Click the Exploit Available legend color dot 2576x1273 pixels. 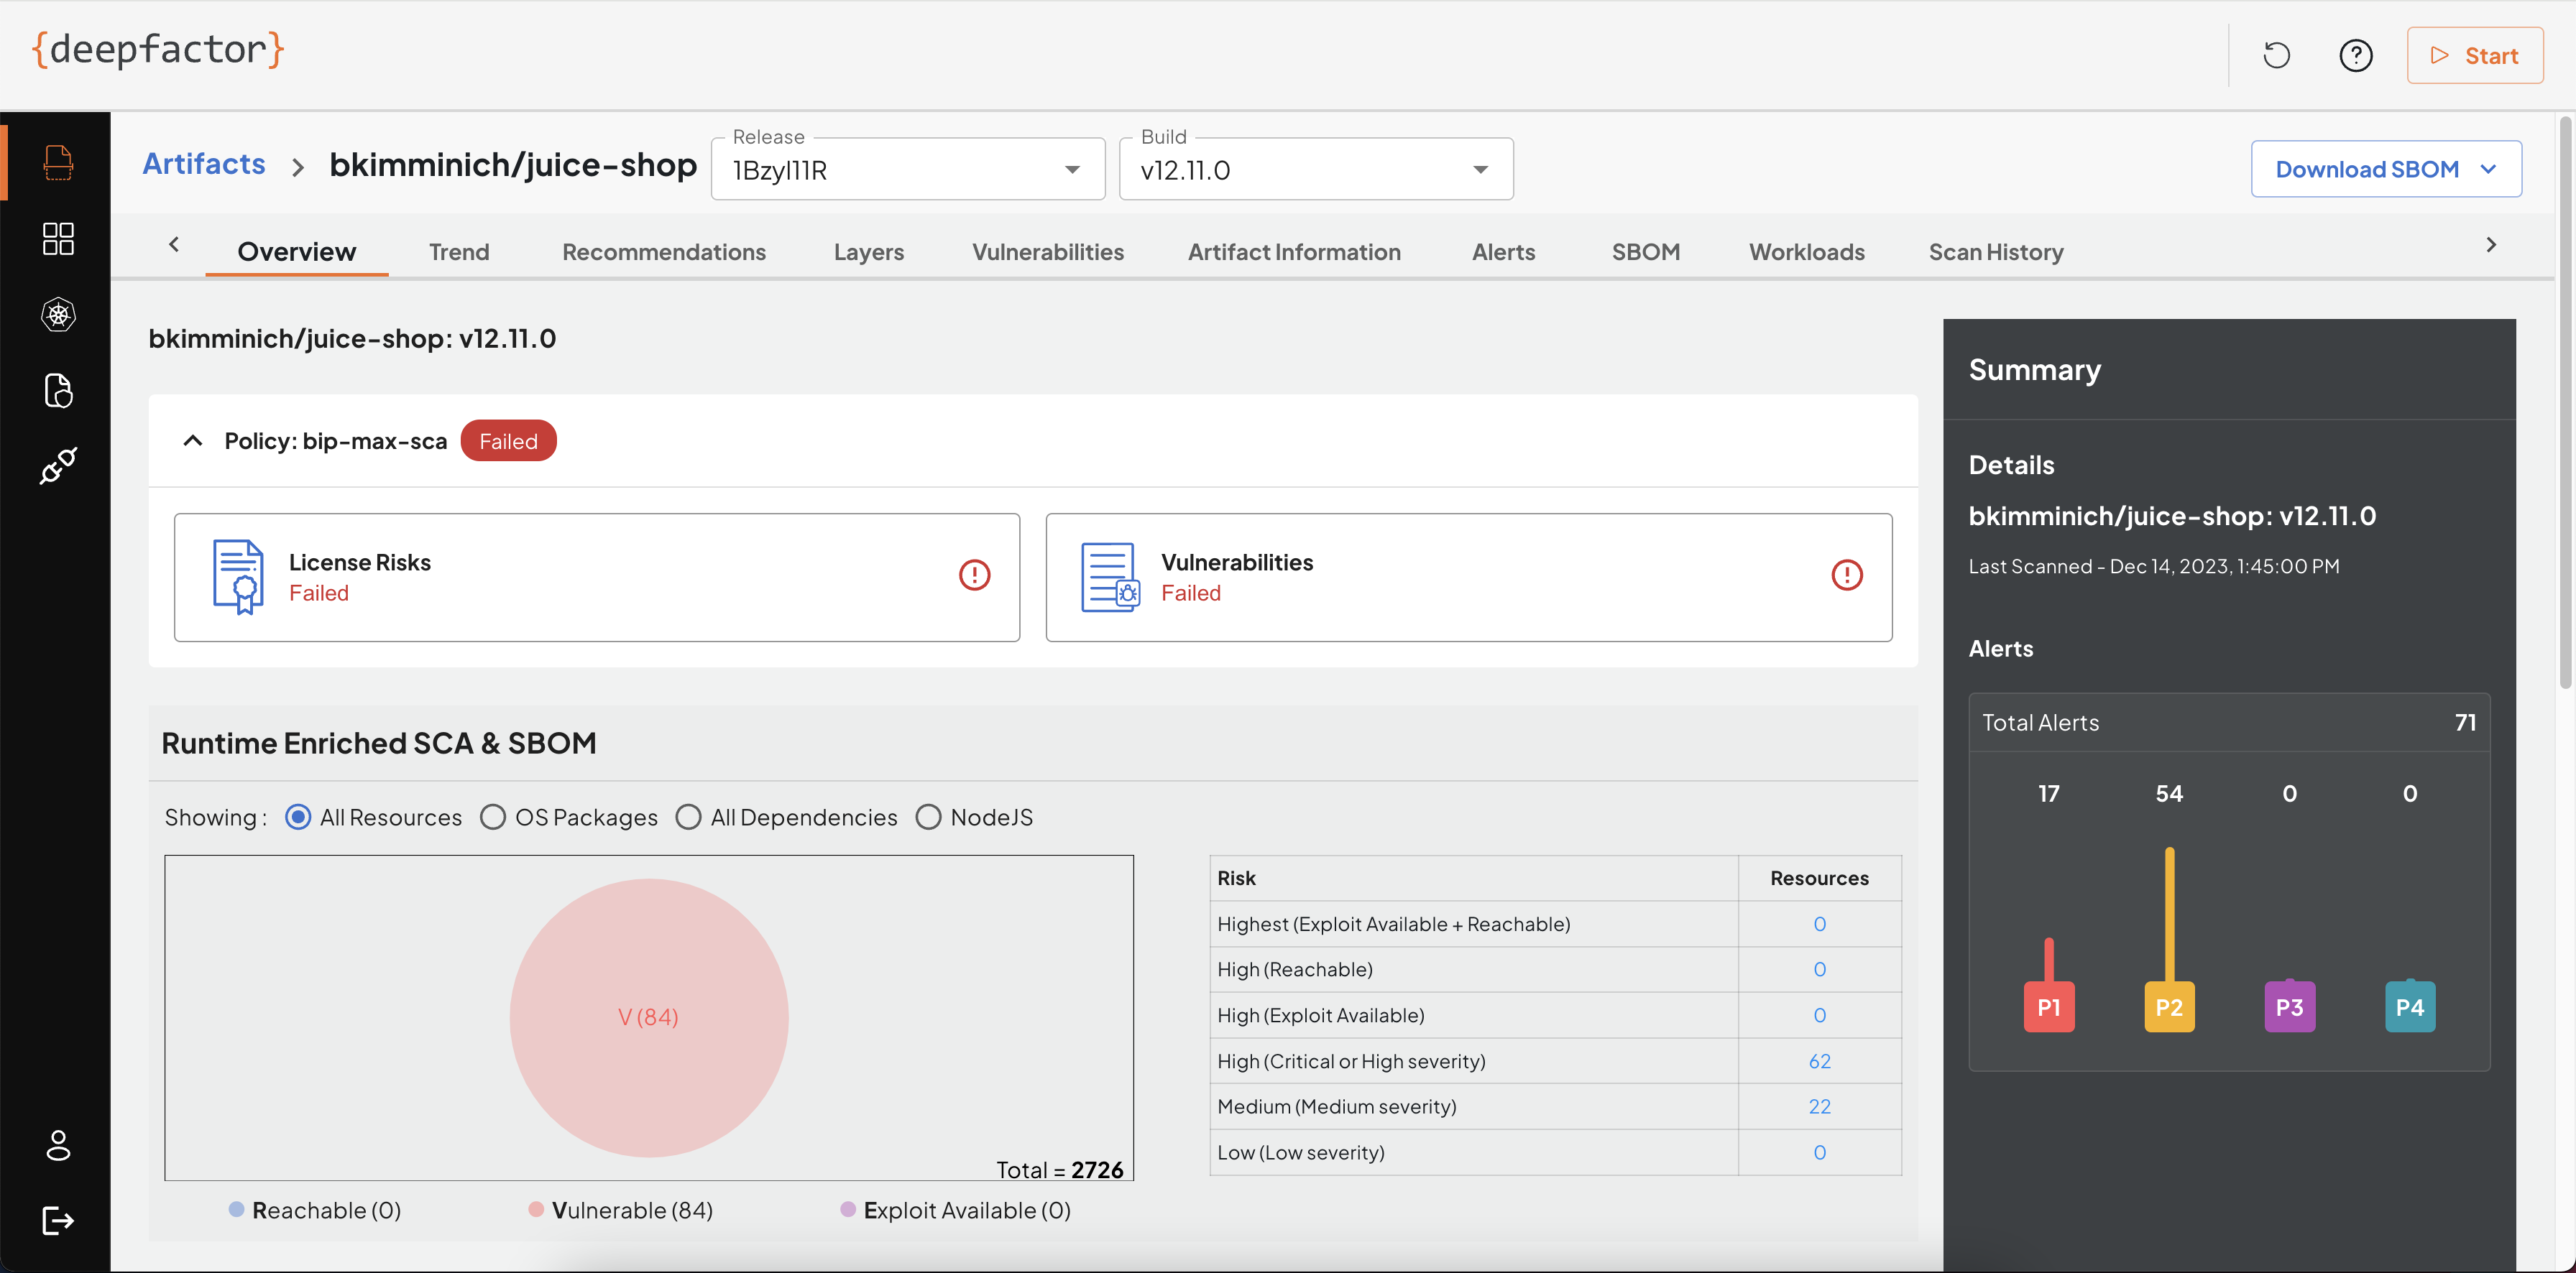pyautogui.click(x=848, y=1209)
